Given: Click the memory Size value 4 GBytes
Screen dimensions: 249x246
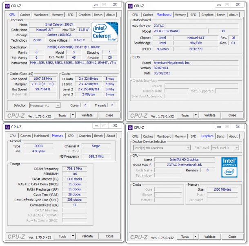Looking at the screenshot, I should point(38,151).
